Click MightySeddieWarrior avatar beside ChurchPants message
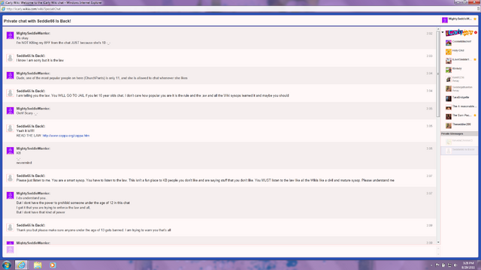Screen dimensions: 481x270 pyautogui.click(x=10, y=75)
